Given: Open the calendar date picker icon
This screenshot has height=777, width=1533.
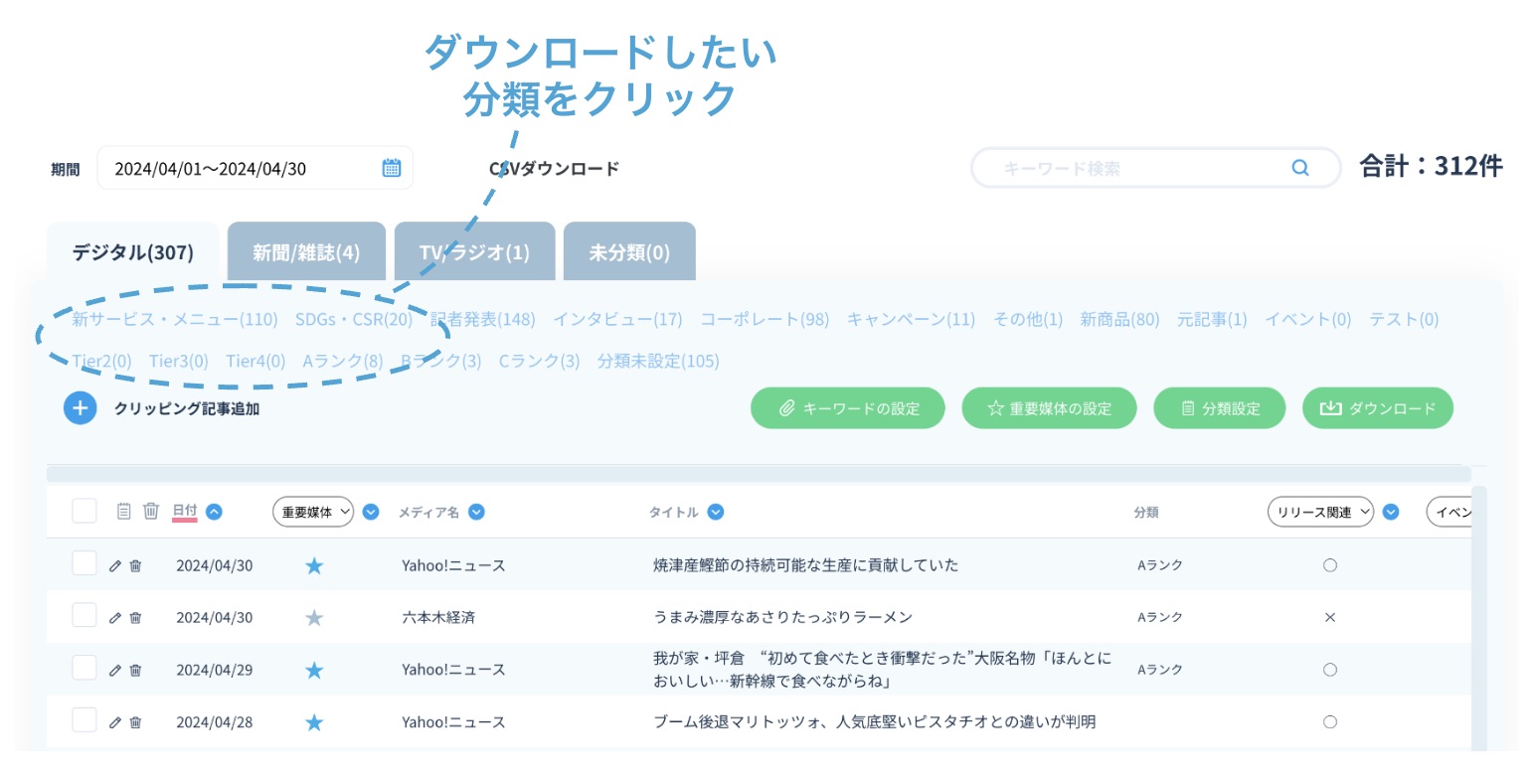Looking at the screenshot, I should 392,168.
